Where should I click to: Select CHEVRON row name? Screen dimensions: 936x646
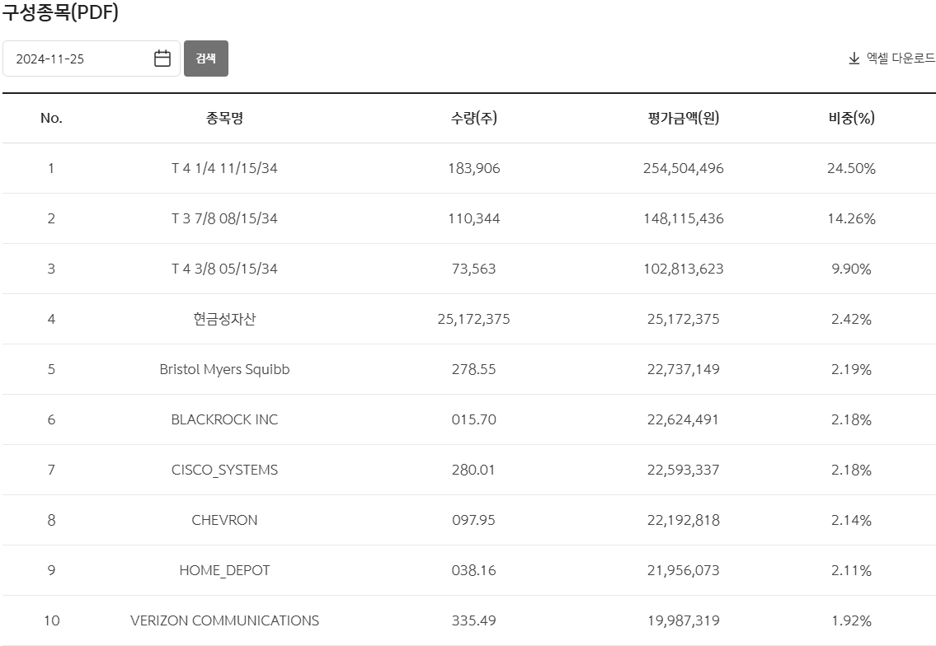point(224,520)
